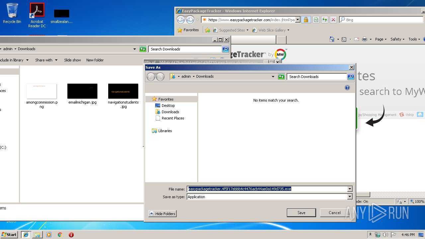425x239 pixels.
Task: Open the IE Home icon
Action: coord(332,39)
